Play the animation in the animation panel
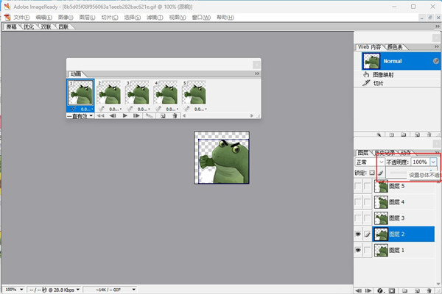This screenshot has height=294, width=442. click(125, 115)
